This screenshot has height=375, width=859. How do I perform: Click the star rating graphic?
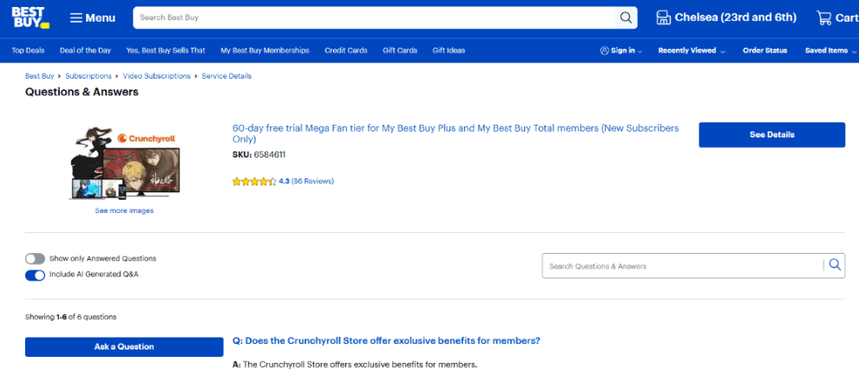(x=254, y=182)
